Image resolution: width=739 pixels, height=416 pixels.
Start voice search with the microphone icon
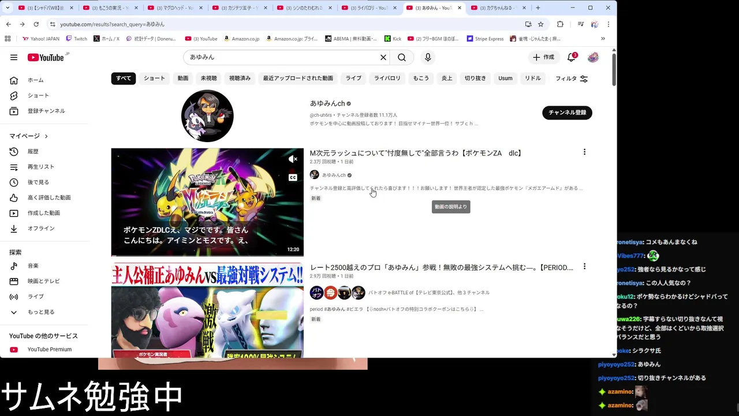click(x=428, y=57)
